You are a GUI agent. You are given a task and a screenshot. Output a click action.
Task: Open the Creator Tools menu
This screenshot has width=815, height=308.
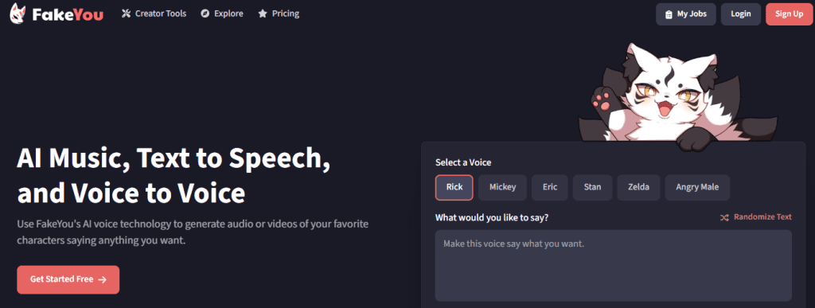click(154, 14)
